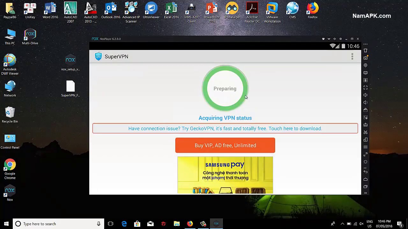Select the UltraViewer desktop shortcut
Viewport: 408px width, 229px height.
151,10
